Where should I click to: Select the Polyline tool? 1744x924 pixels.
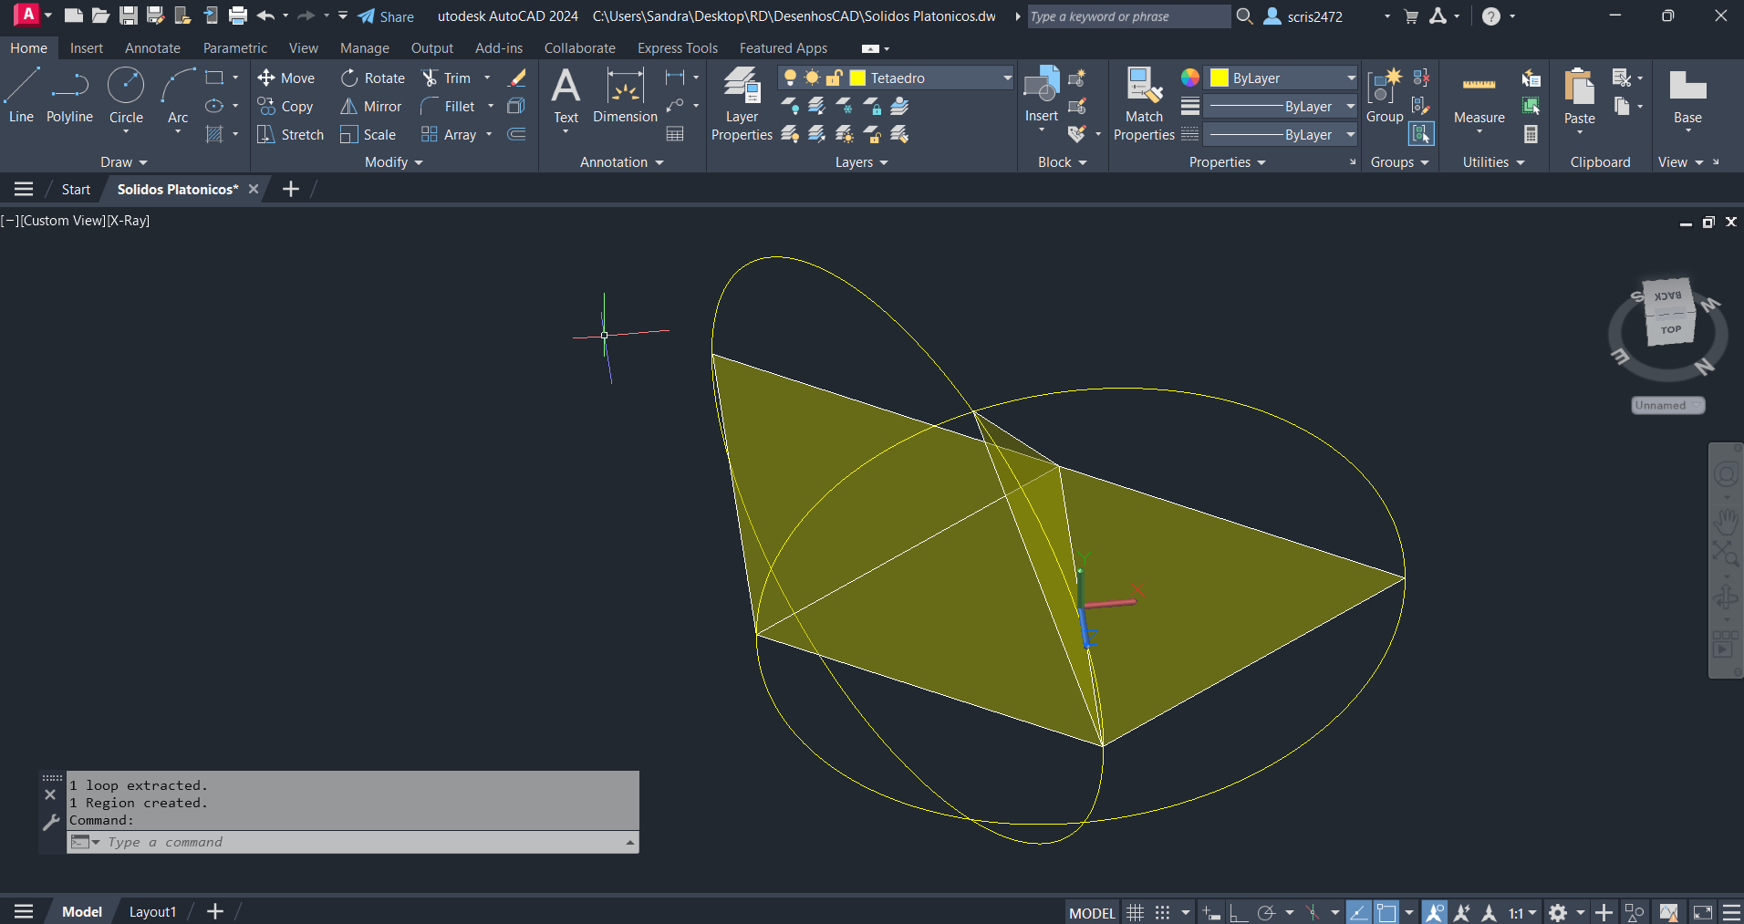tap(69, 96)
